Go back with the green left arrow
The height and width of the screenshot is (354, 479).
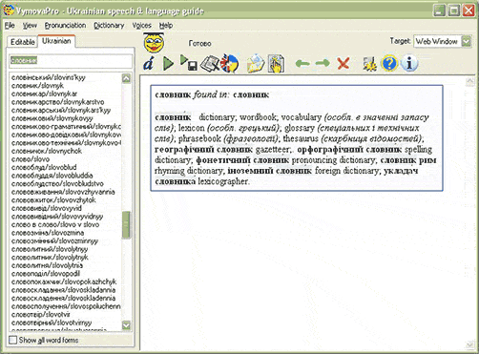(x=302, y=63)
